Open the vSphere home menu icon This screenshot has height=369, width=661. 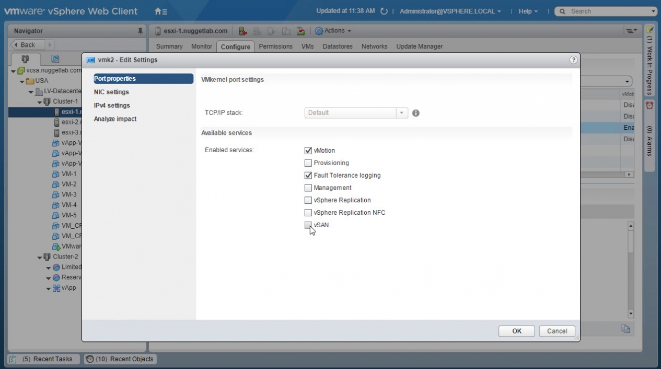(x=161, y=11)
